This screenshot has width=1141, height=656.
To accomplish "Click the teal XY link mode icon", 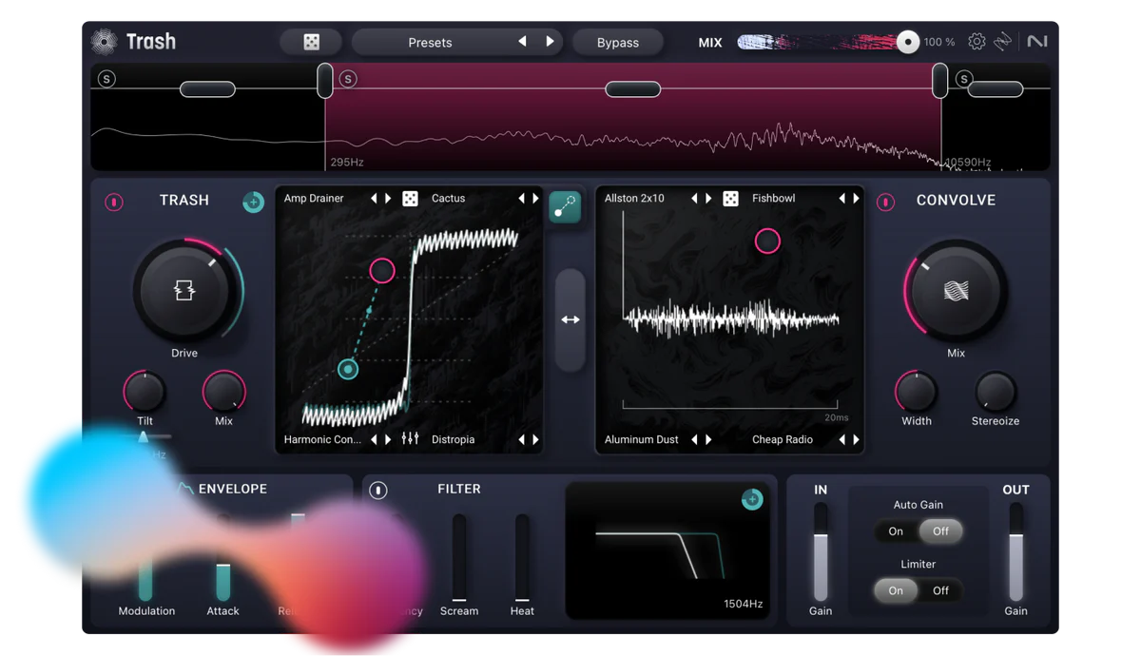I will (x=565, y=206).
